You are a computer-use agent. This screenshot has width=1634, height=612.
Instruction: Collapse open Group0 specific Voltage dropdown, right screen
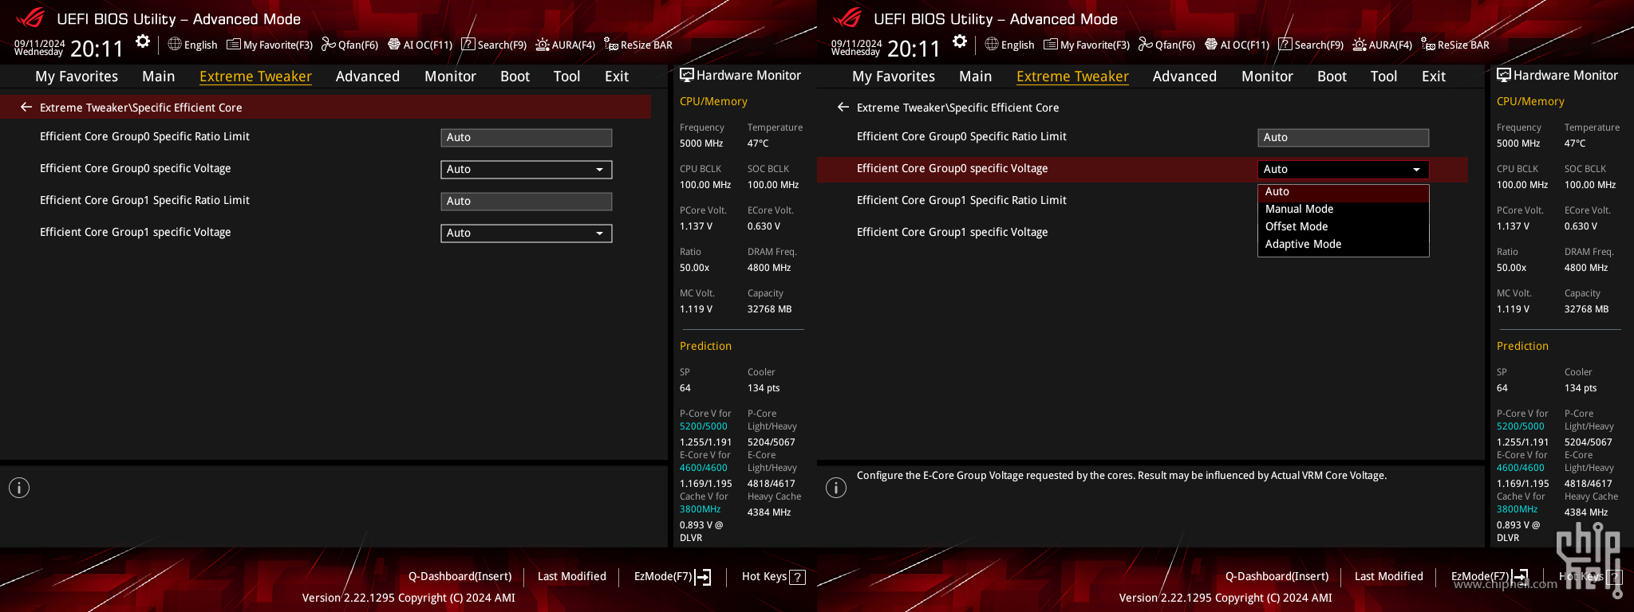1344,170
